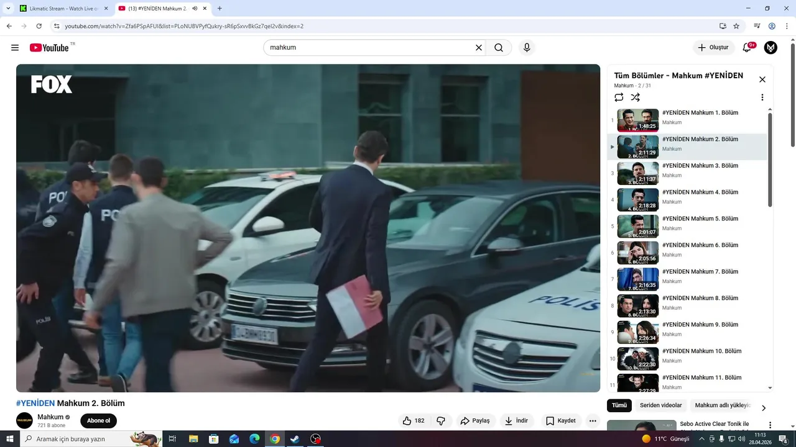The height and width of the screenshot is (447, 796).
Task: Click the Abone ol subscribe button
Action: click(98, 421)
